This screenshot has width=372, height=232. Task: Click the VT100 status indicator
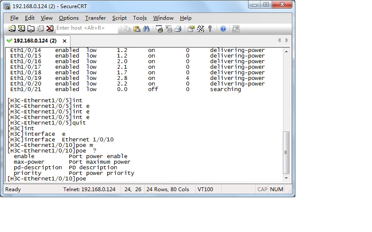205,189
